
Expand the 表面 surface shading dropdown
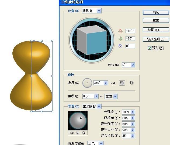[x=99, y=106]
